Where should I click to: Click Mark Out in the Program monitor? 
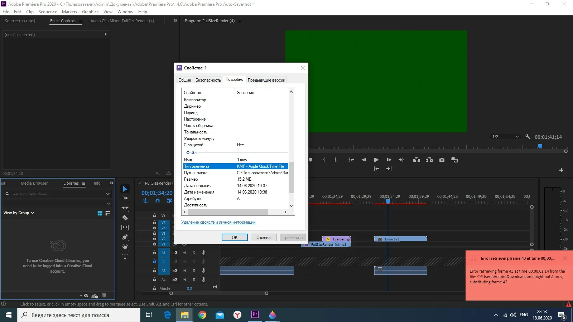[335, 160]
